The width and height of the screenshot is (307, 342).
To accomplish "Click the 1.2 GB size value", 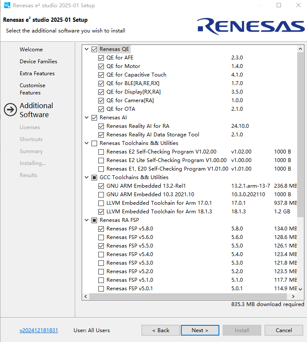I will (x=282, y=212).
